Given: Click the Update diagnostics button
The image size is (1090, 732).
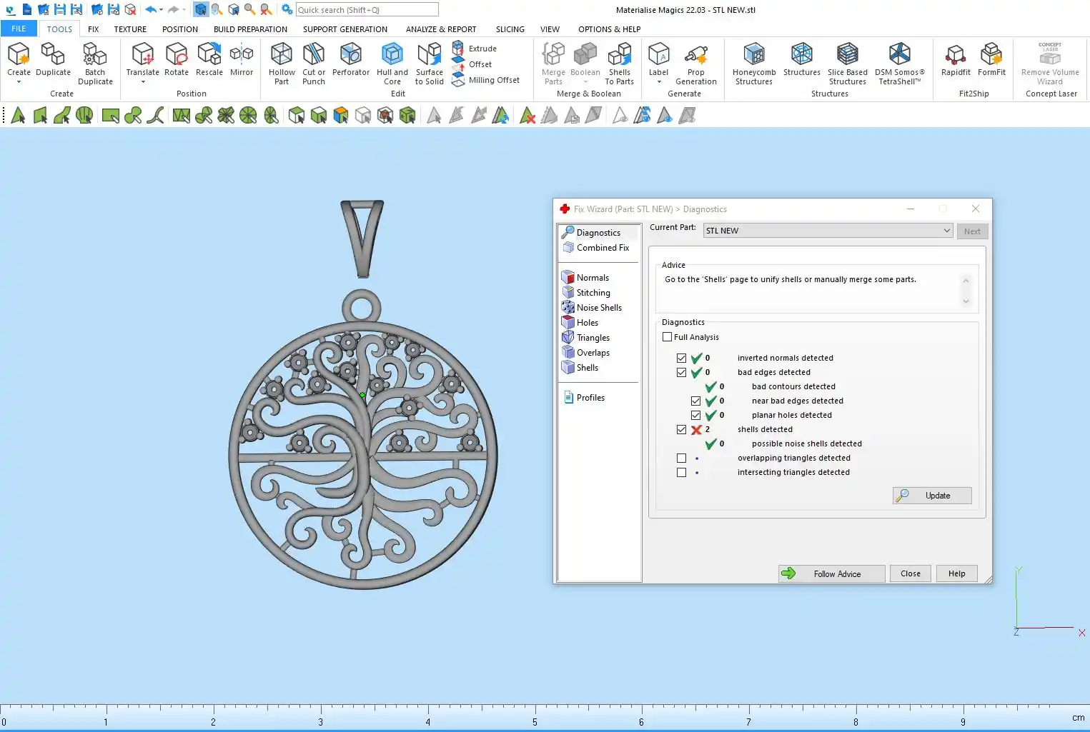Looking at the screenshot, I should pos(932,496).
